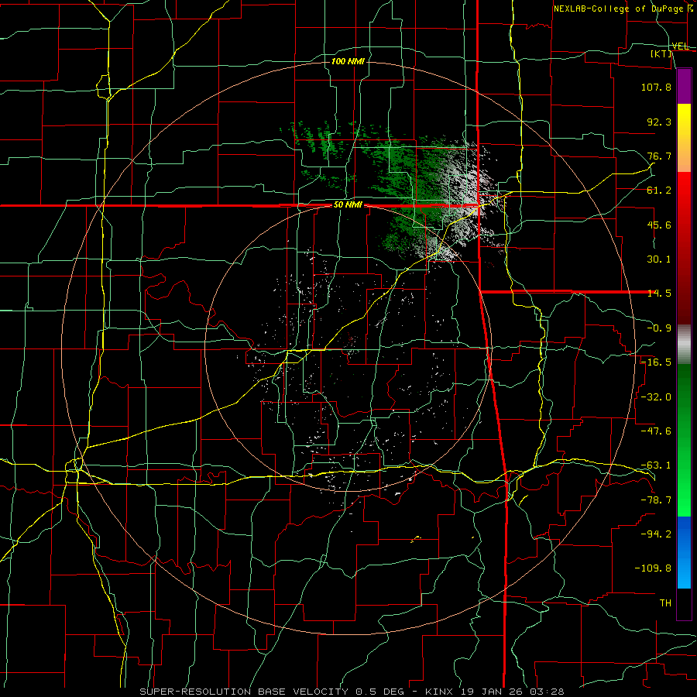The height and width of the screenshot is (697, 697).
Task: Click the 45.6 velocity scale value
Action: click(x=659, y=225)
